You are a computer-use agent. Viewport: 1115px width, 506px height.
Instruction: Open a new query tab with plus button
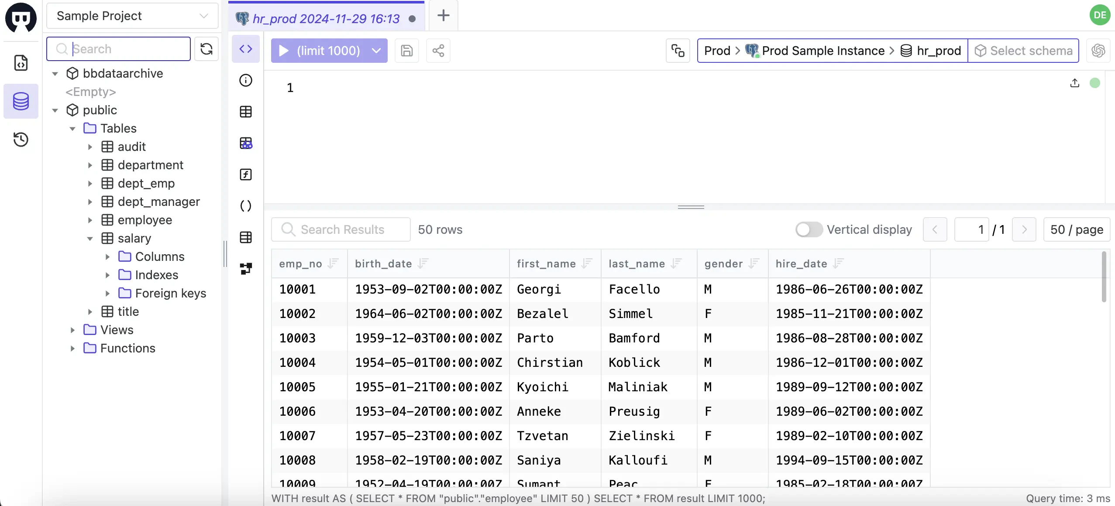coord(443,16)
